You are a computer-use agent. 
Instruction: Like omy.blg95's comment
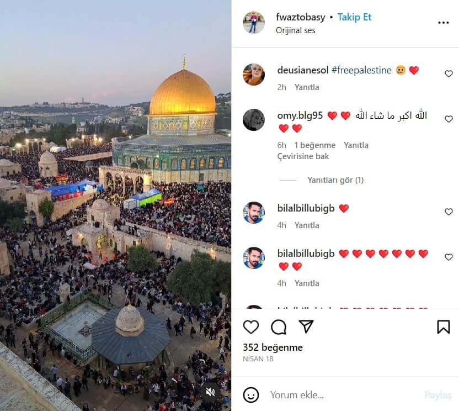[x=449, y=119]
